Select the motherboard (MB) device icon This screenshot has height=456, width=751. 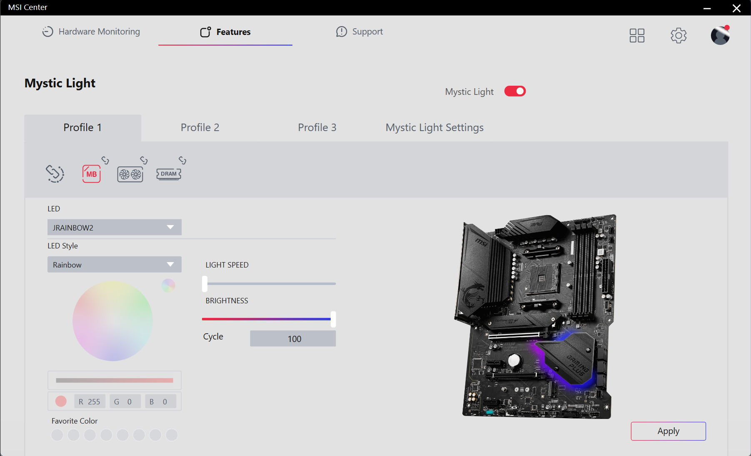[91, 174]
